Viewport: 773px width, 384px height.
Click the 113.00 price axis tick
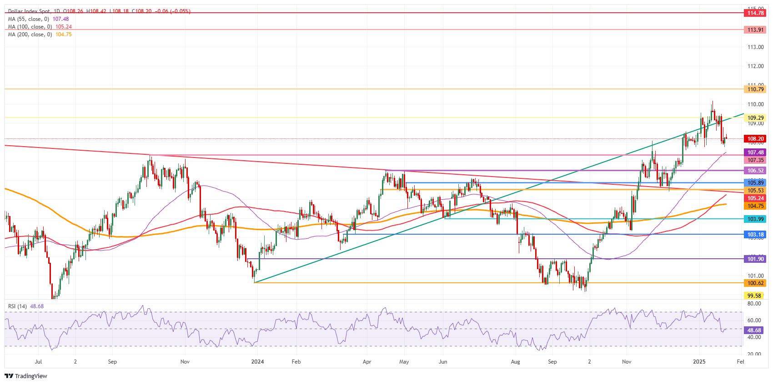coord(755,47)
